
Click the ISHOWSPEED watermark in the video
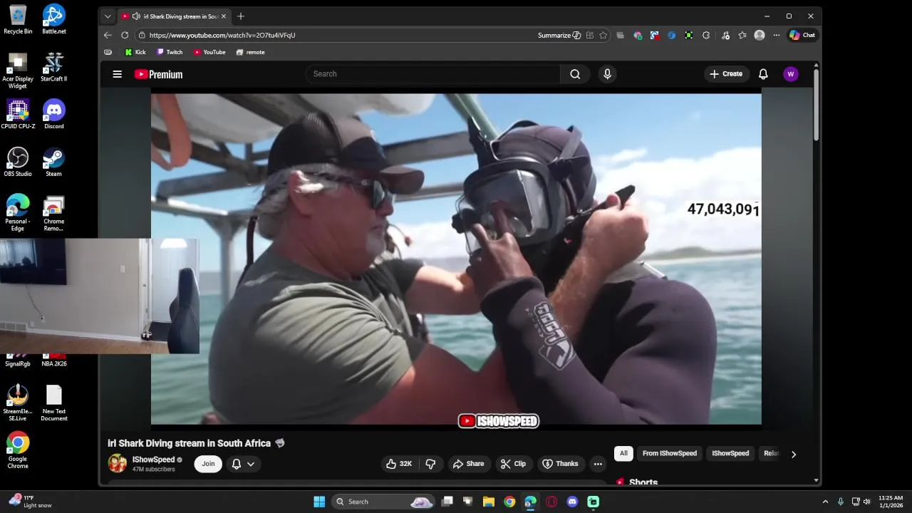click(499, 421)
